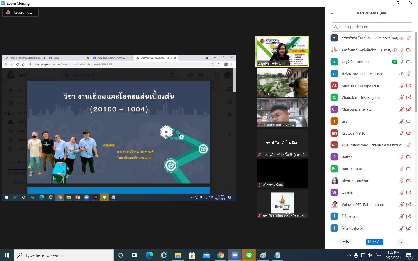Image resolution: width=418 pixels, height=261 pixels.
Task: Open Windows Start menu
Action: point(7,255)
